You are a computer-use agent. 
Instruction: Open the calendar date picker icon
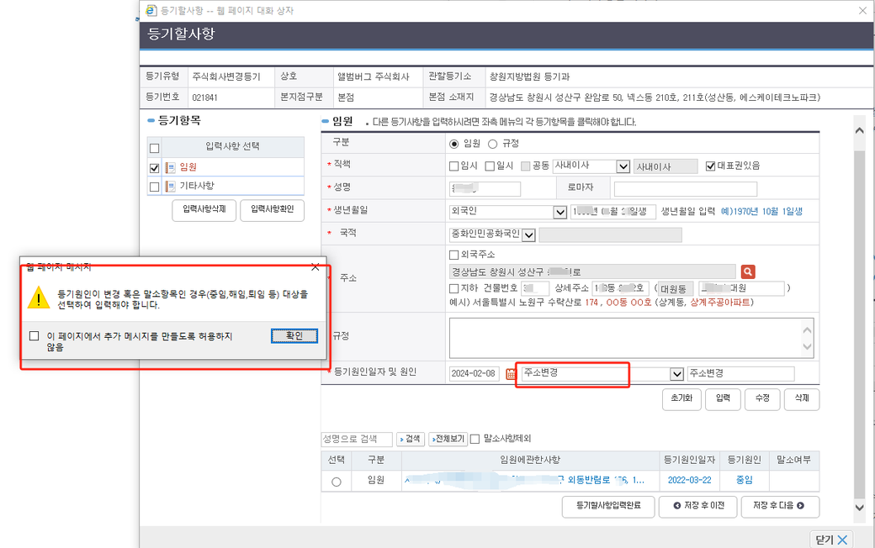coord(511,374)
